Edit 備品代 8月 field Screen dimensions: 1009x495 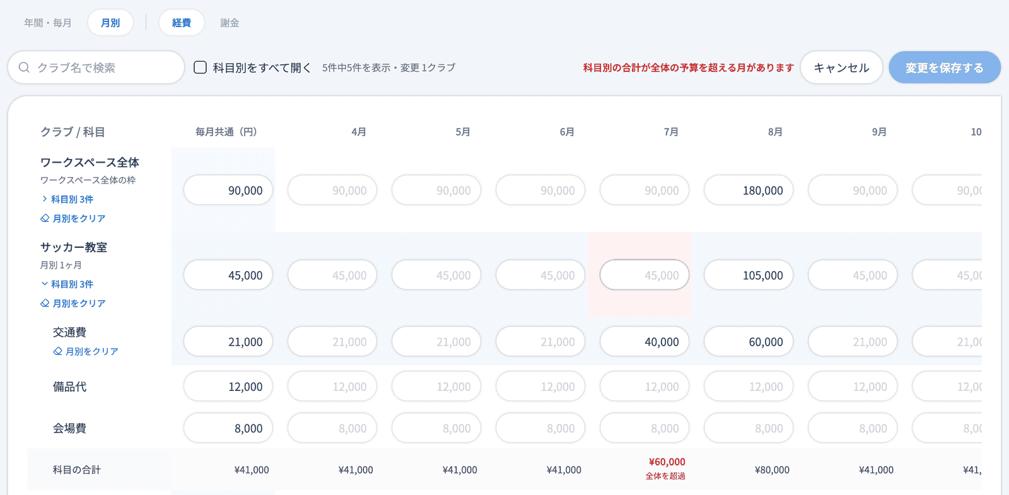pyautogui.click(x=749, y=387)
